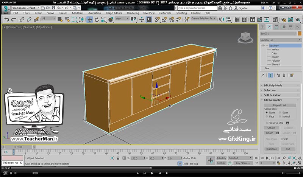The height and width of the screenshot is (177, 303).
Task: Activate the Unlink Selection tool
Action: (x=29, y=20)
